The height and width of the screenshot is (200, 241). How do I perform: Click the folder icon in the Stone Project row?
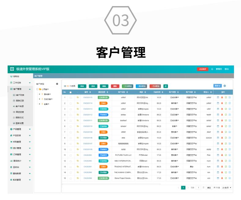point(78,178)
